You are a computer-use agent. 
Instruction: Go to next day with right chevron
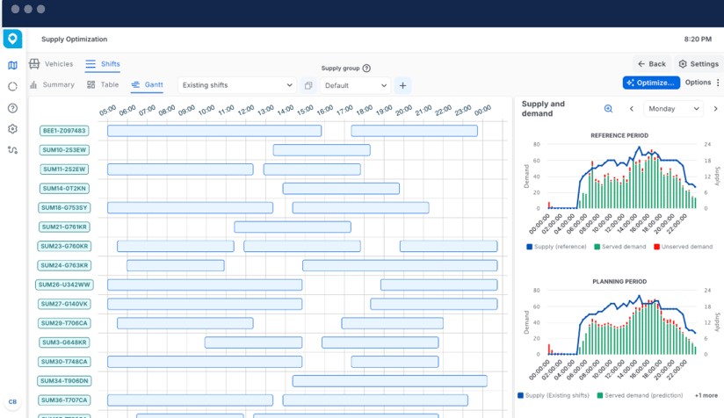pos(715,109)
